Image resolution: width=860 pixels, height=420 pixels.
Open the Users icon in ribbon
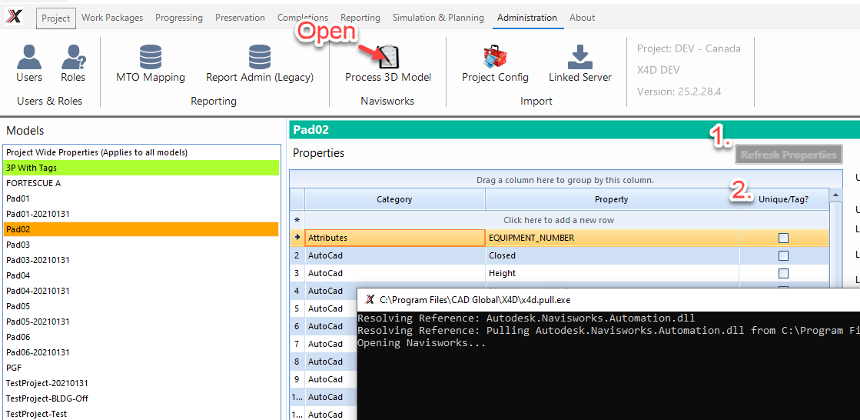pyautogui.click(x=29, y=58)
